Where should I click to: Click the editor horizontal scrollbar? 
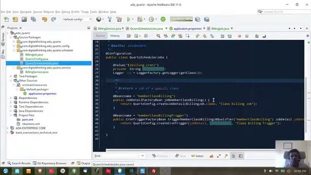click(x=190, y=150)
